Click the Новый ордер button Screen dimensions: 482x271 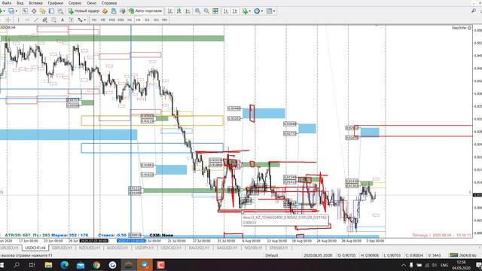(x=84, y=11)
